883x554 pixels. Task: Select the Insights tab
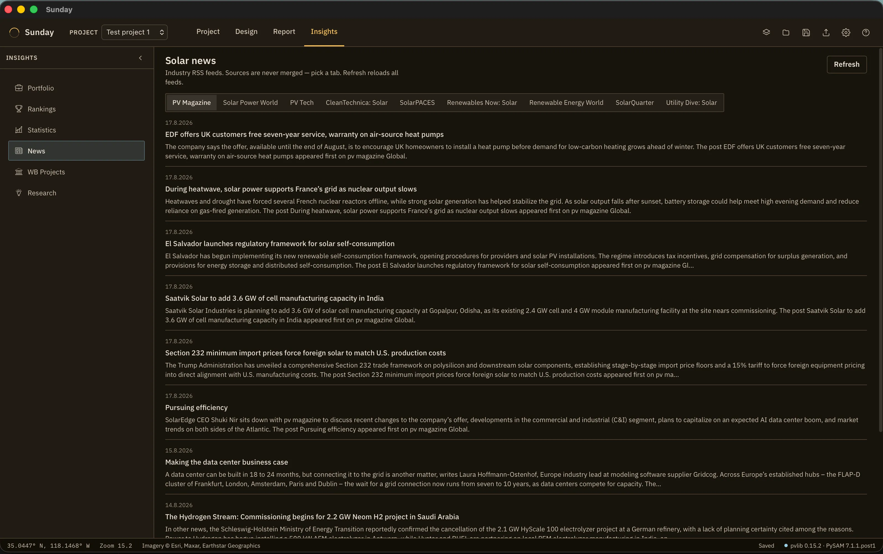(x=324, y=31)
